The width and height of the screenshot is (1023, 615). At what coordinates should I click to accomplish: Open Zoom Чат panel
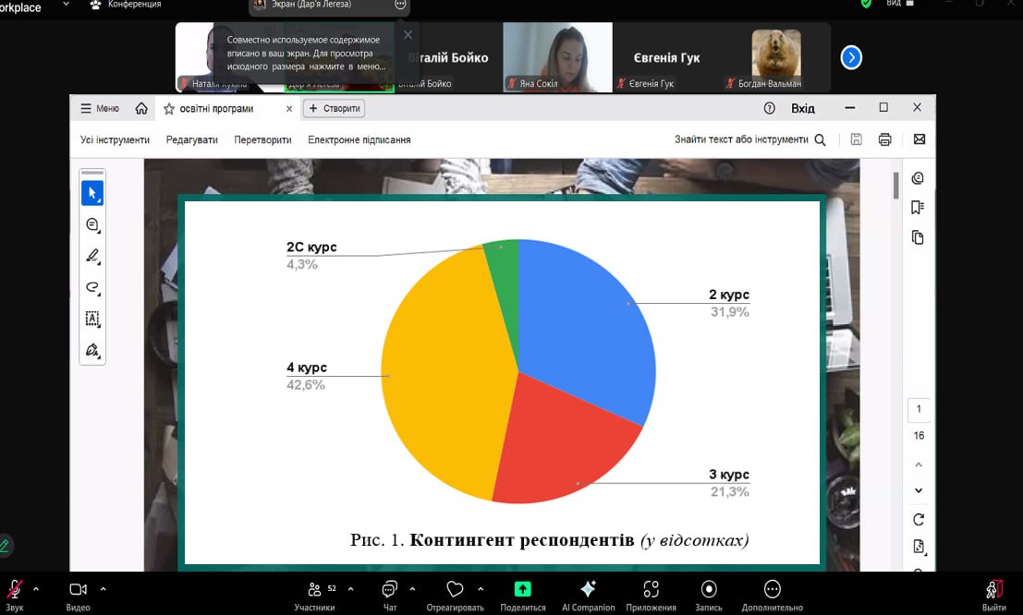(x=389, y=596)
